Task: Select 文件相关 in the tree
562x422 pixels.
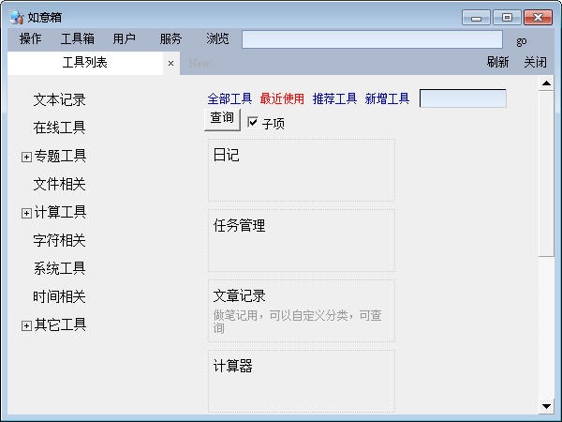Action: click(60, 185)
